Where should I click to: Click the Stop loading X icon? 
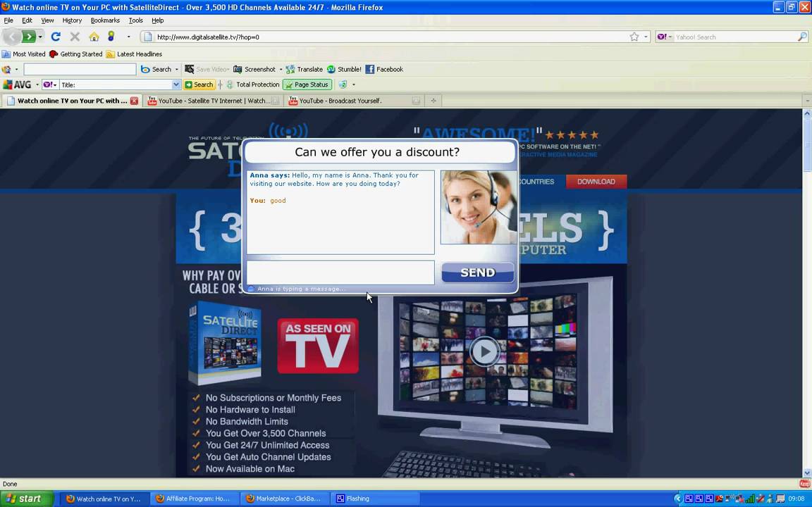(75, 37)
